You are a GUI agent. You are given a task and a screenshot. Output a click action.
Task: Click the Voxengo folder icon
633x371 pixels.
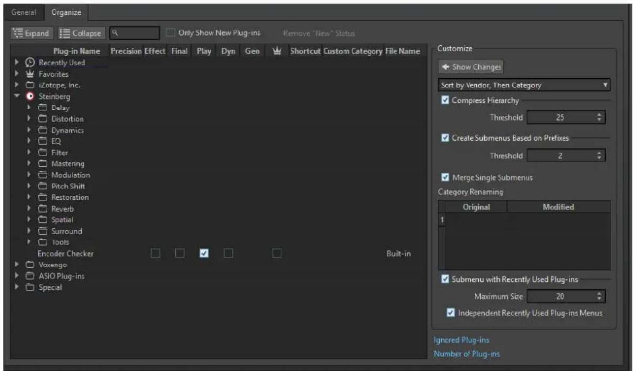[30, 265]
